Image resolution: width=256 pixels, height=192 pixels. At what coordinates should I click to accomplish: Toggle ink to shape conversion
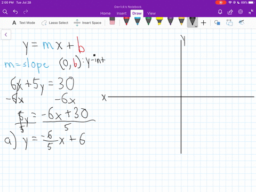[x=229, y=22]
